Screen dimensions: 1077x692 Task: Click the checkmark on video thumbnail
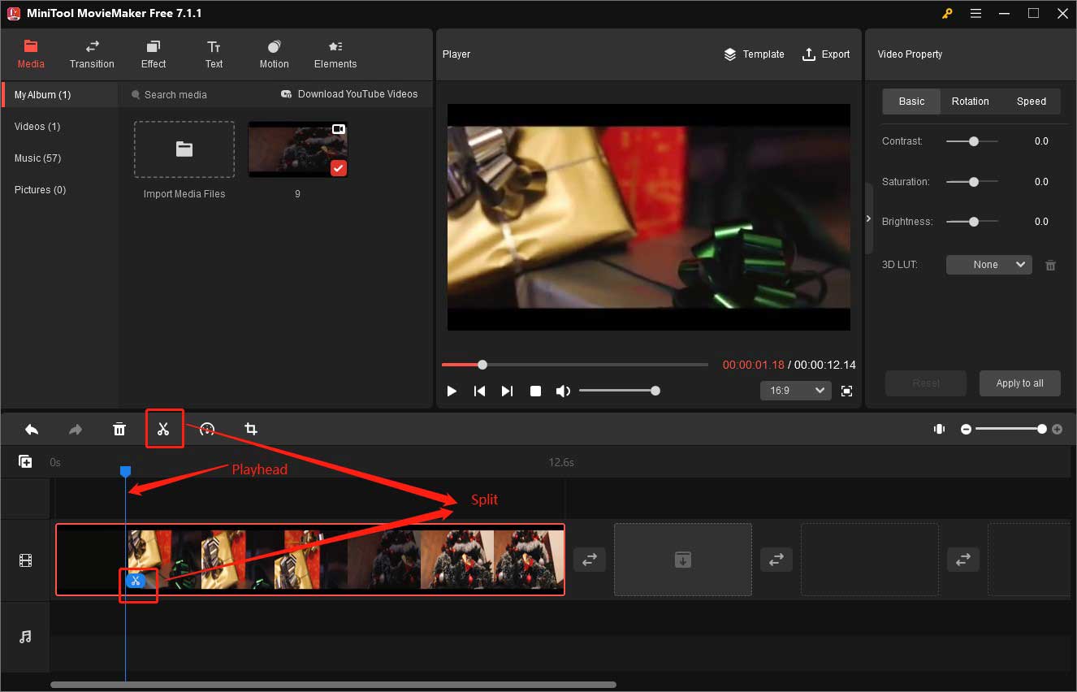point(339,168)
